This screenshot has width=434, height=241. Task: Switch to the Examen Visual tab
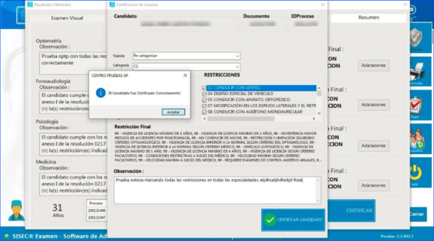pyautogui.click(x=67, y=18)
